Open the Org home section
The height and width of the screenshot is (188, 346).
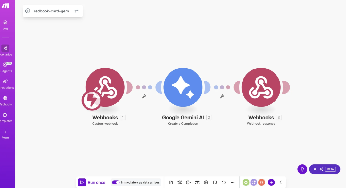pyautogui.click(x=5, y=25)
